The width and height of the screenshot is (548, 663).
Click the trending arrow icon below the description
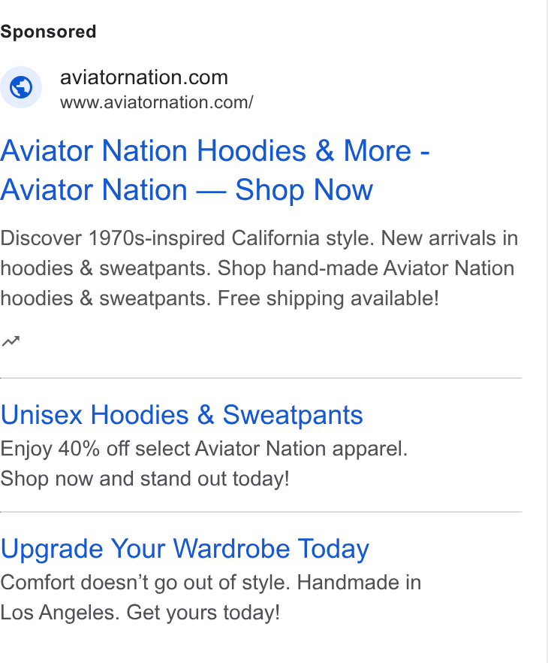tap(11, 341)
